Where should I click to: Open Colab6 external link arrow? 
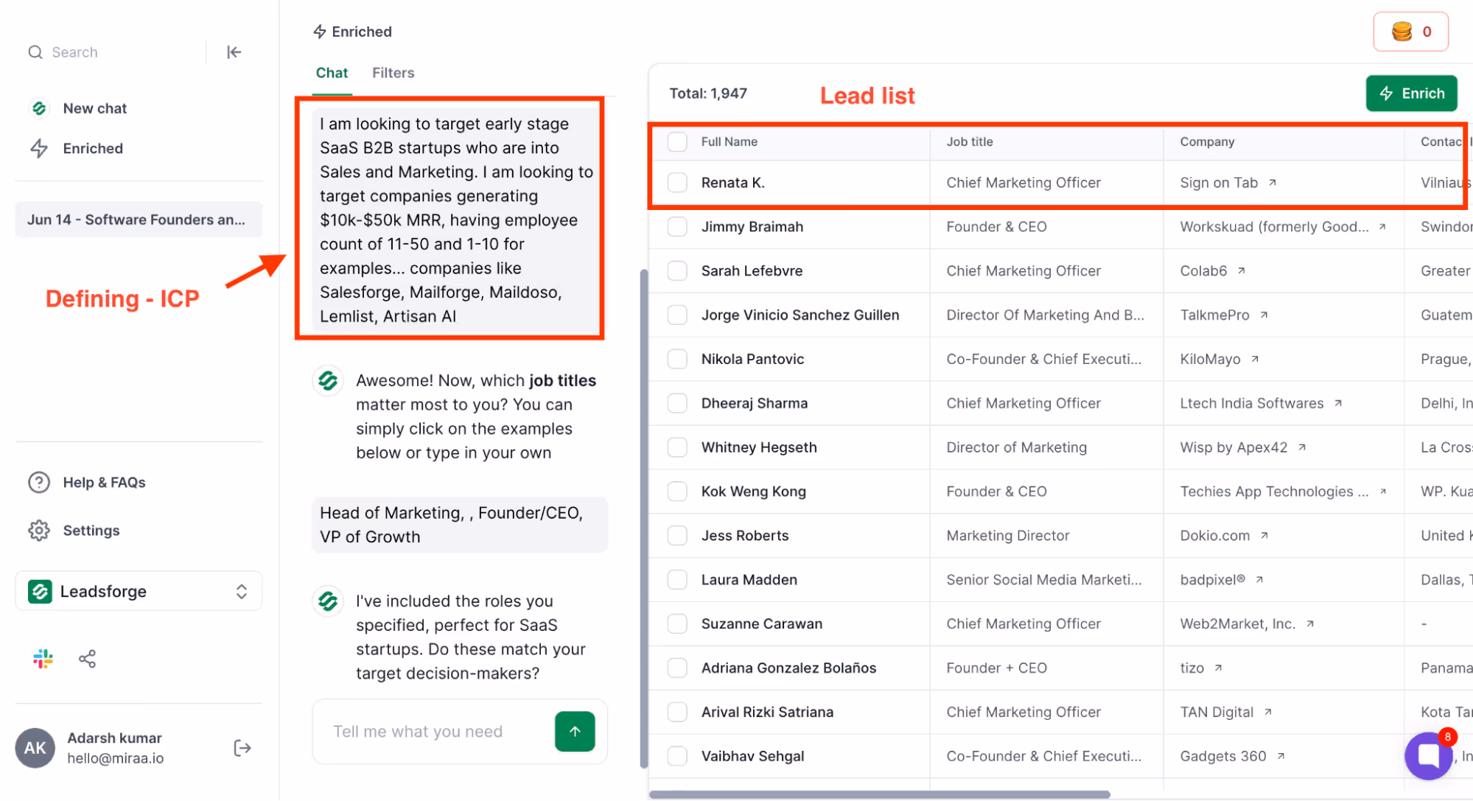pyautogui.click(x=1242, y=271)
